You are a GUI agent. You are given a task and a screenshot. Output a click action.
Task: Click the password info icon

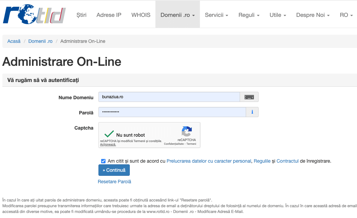252,112
